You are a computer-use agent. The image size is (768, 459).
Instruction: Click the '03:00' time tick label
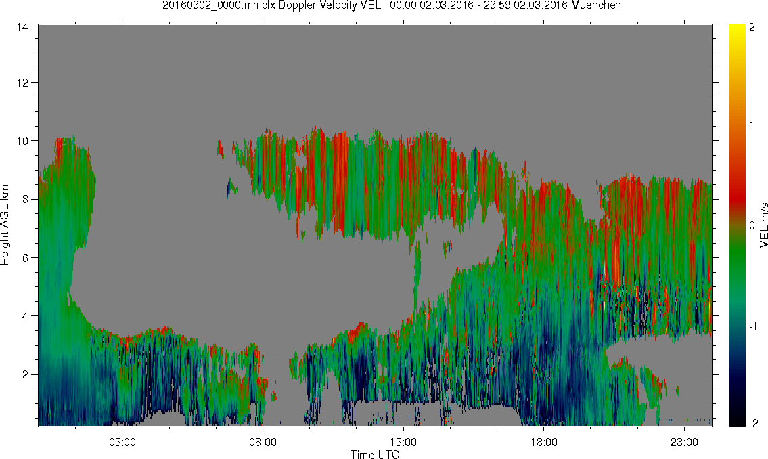point(122,442)
